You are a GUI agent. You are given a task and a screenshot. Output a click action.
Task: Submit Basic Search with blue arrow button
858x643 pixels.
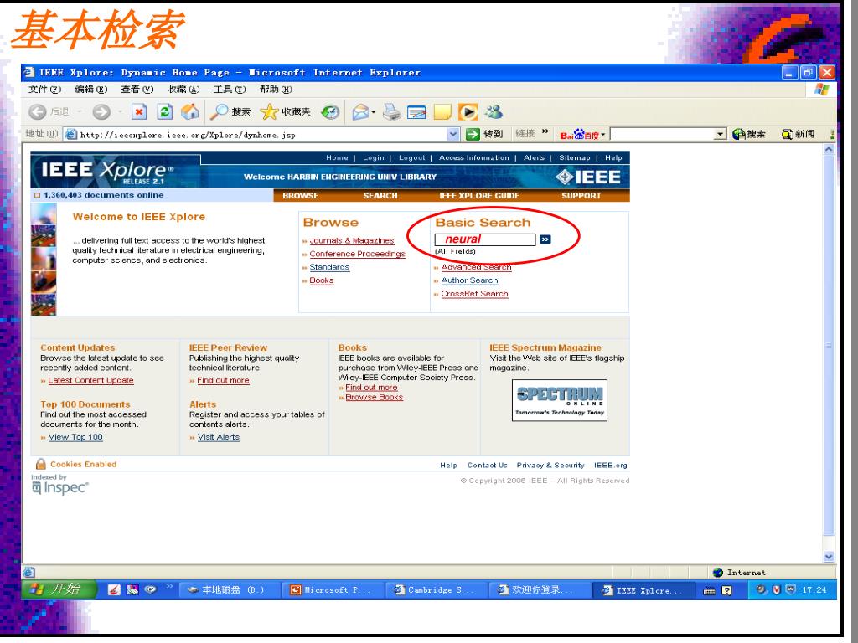click(545, 239)
